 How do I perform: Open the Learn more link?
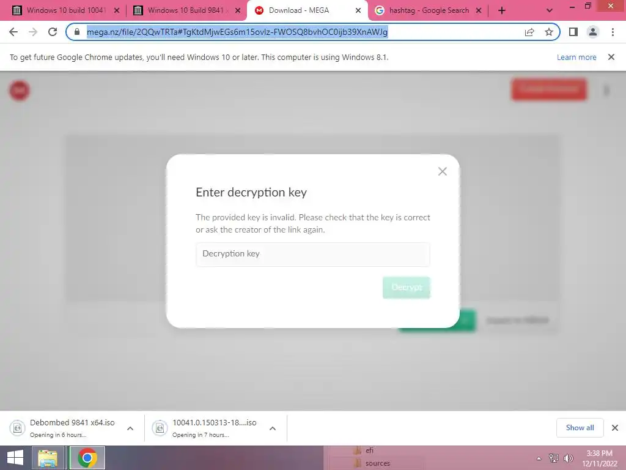tap(576, 57)
